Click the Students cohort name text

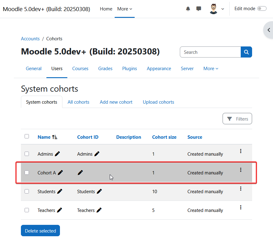tap(46, 192)
